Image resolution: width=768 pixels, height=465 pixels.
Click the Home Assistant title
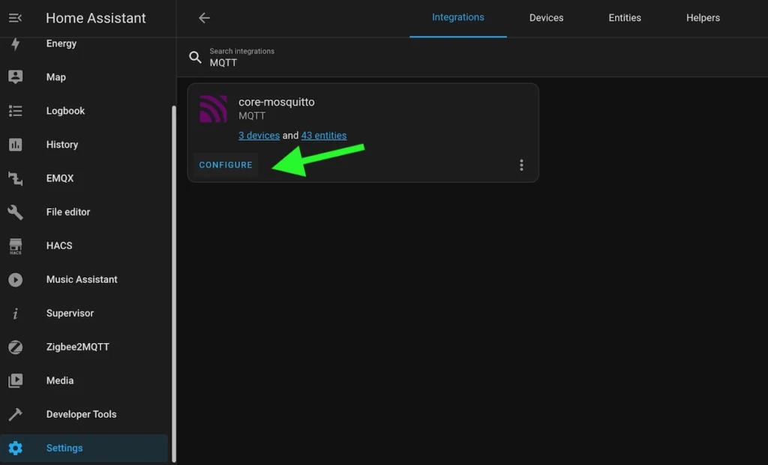coord(95,18)
